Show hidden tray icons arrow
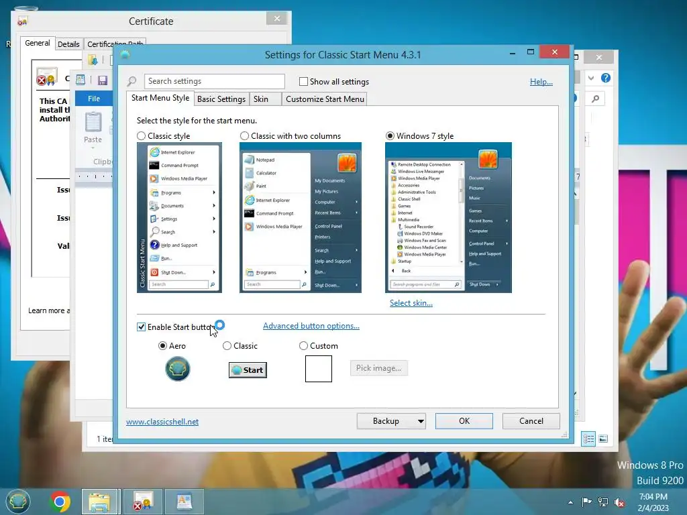 pos(570,502)
